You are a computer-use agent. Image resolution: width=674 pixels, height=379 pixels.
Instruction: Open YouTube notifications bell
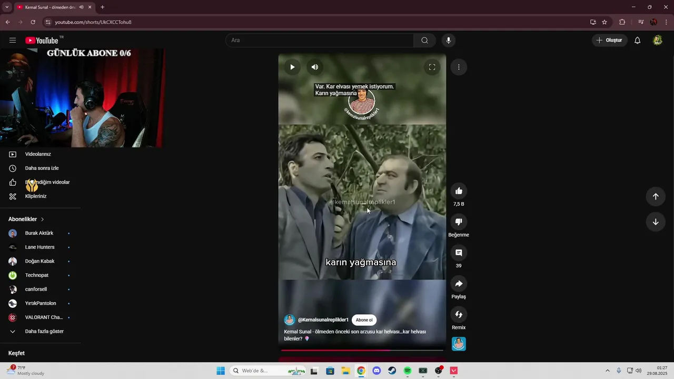637,40
